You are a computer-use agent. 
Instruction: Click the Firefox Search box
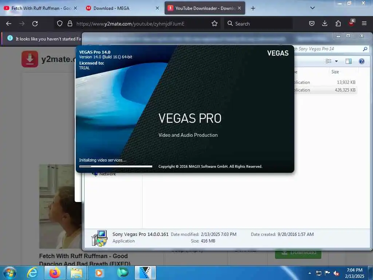[258, 24]
